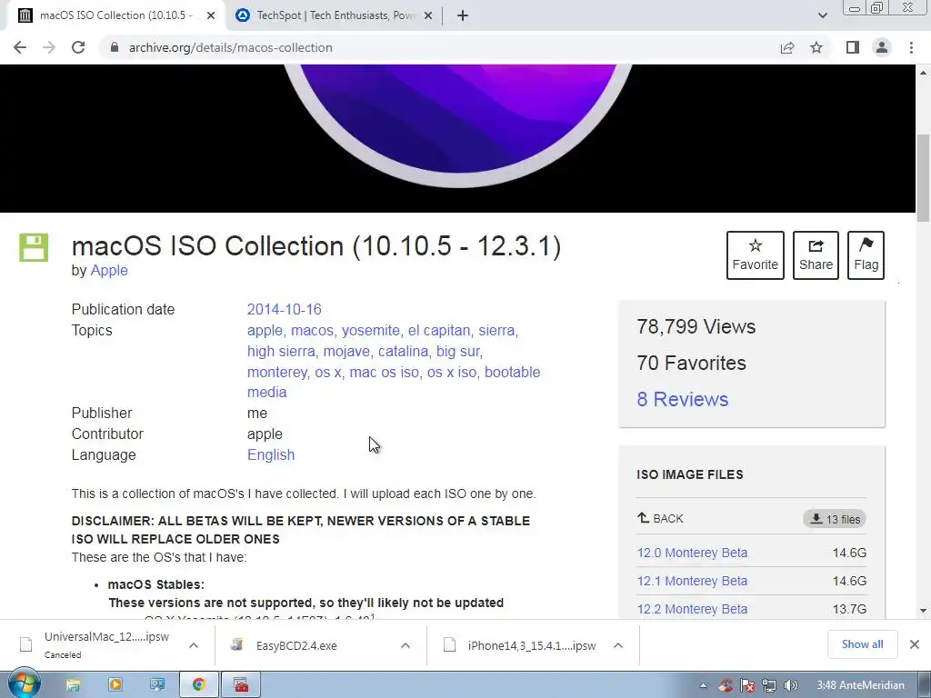Click the Chrome taskbar icon

(x=199, y=685)
